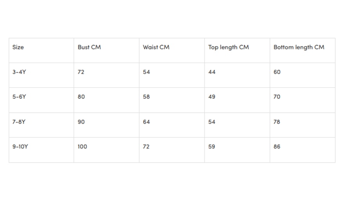Click the Waist CM column header
340x204 pixels.
[156, 47]
